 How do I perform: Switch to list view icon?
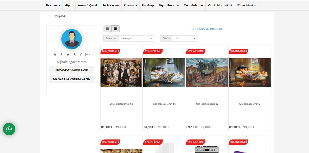pyautogui.click(x=108, y=29)
